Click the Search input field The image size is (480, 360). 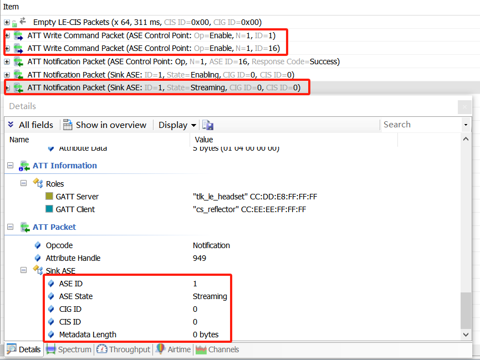point(422,125)
